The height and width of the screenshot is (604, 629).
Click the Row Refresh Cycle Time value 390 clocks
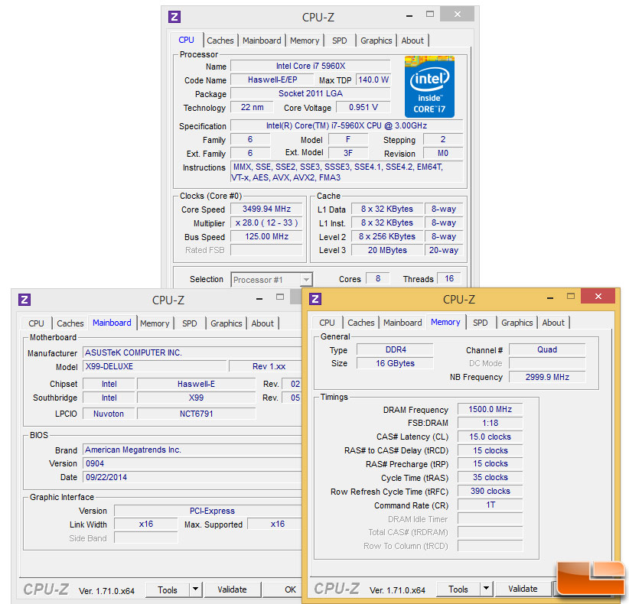click(x=490, y=491)
